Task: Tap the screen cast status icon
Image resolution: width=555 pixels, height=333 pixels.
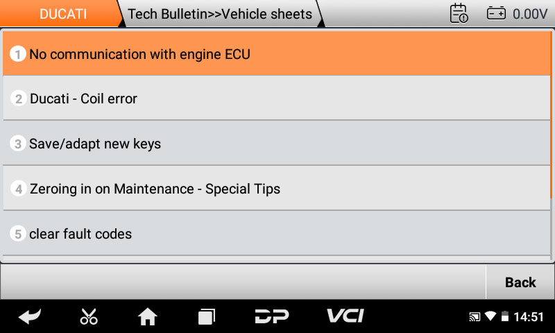Action: tap(475, 317)
